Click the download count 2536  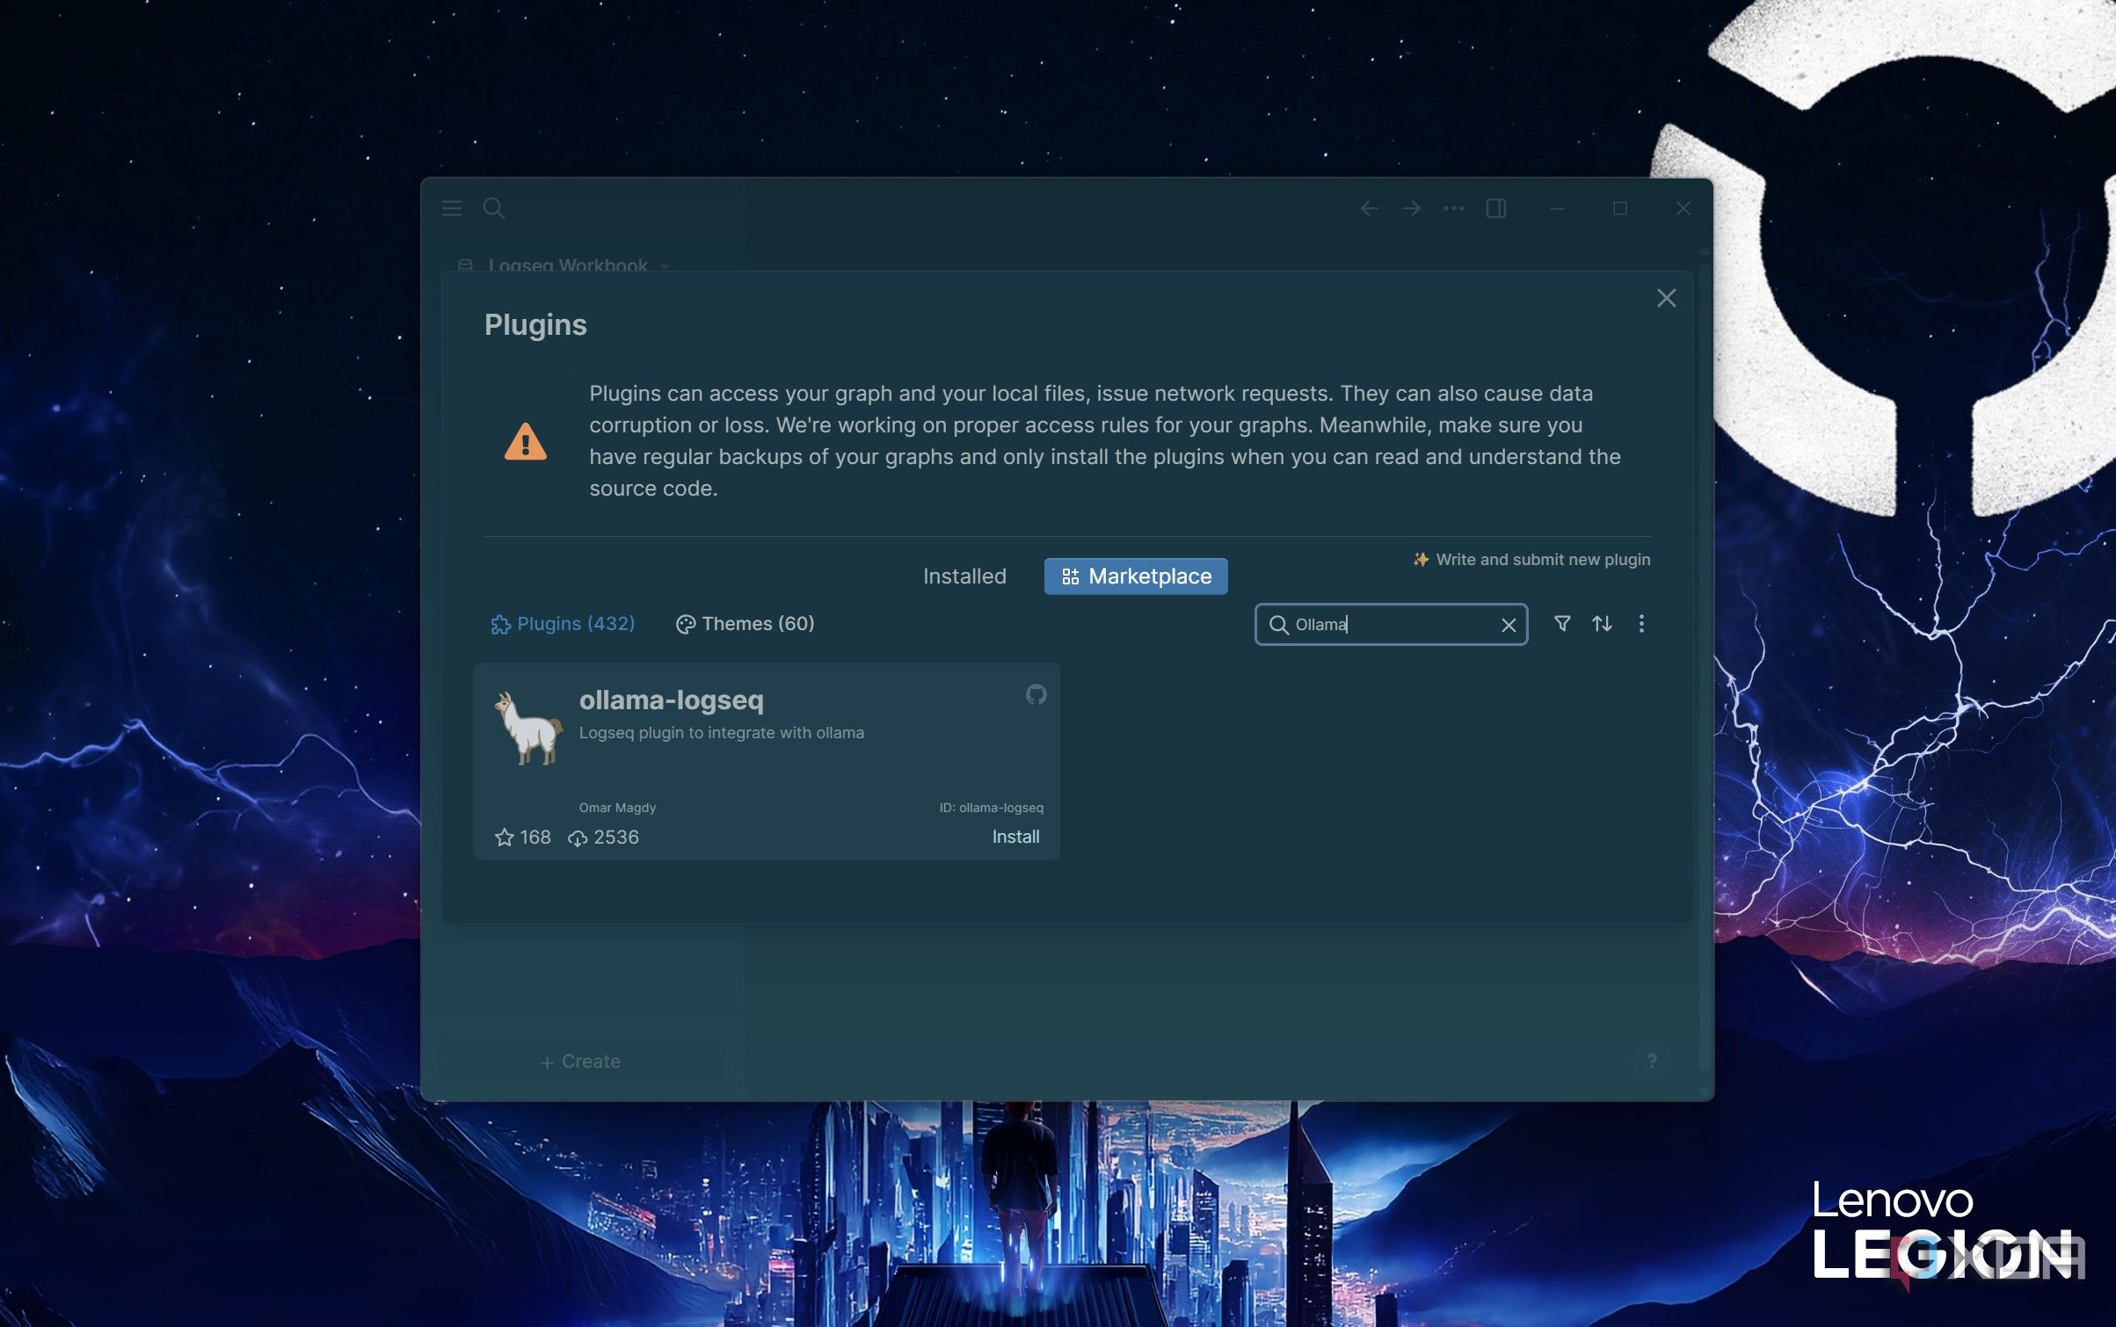click(x=603, y=838)
